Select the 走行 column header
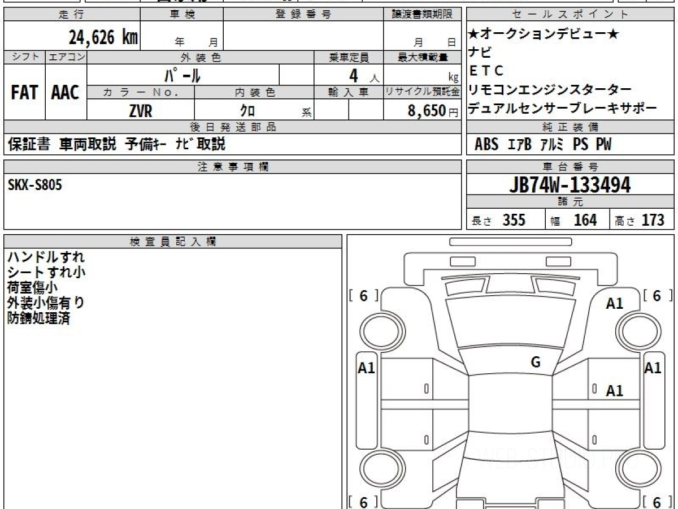Viewport: 678px width, 509px height. (71, 15)
